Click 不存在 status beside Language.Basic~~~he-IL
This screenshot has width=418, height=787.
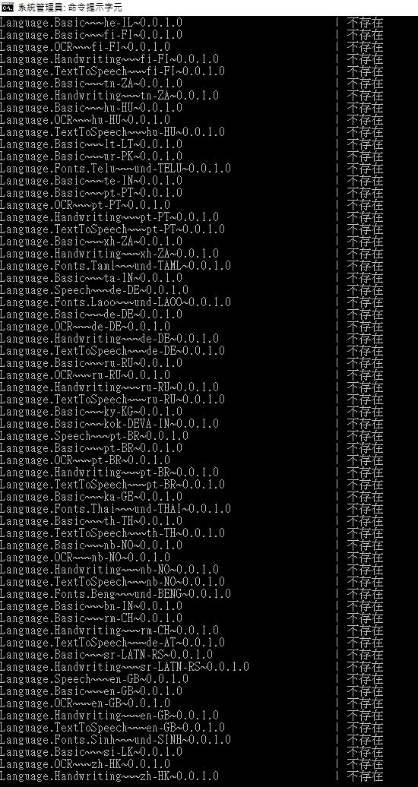point(365,23)
